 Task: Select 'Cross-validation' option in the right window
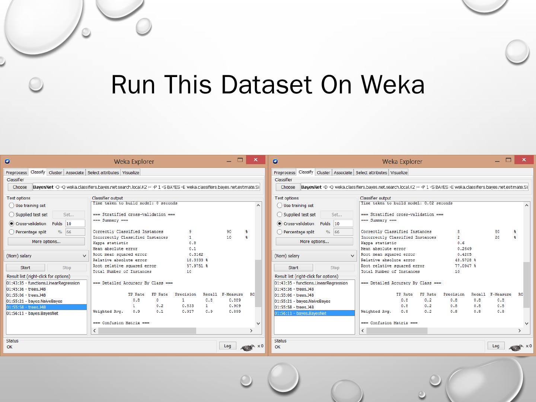pos(296,224)
